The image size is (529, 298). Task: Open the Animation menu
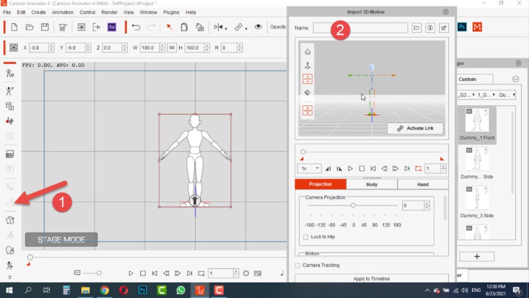coord(63,12)
